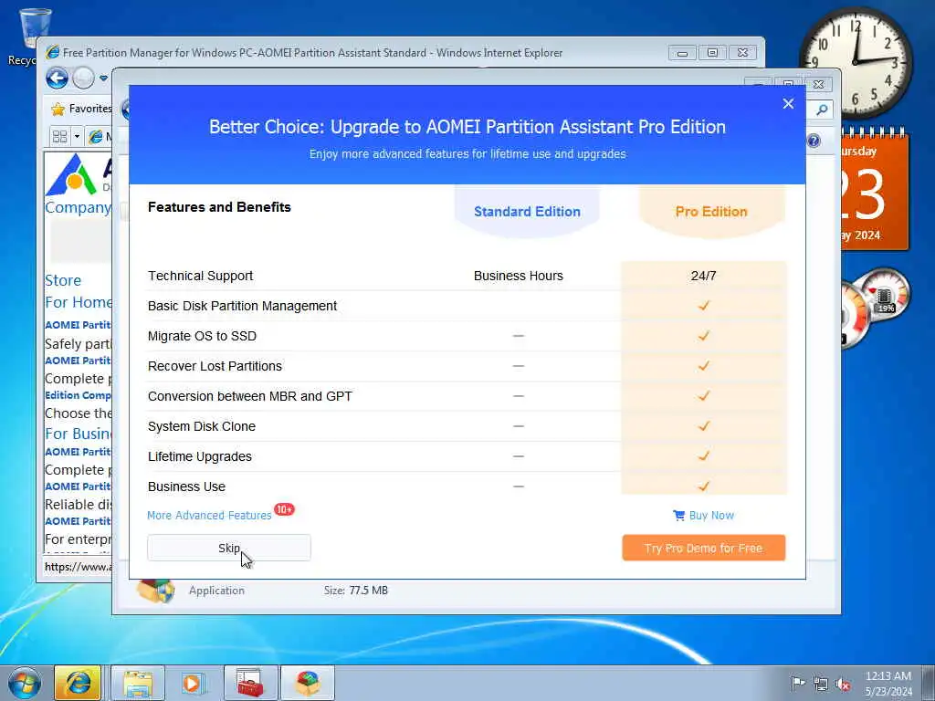This screenshot has height=701, width=935.
Task: Click the AOMEI logo on the webpage
Action: [x=72, y=174]
